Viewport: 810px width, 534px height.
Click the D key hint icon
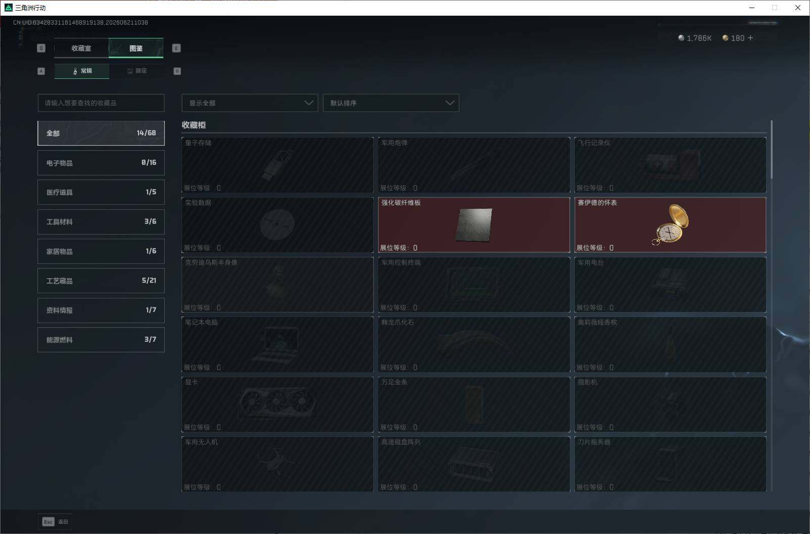click(177, 71)
